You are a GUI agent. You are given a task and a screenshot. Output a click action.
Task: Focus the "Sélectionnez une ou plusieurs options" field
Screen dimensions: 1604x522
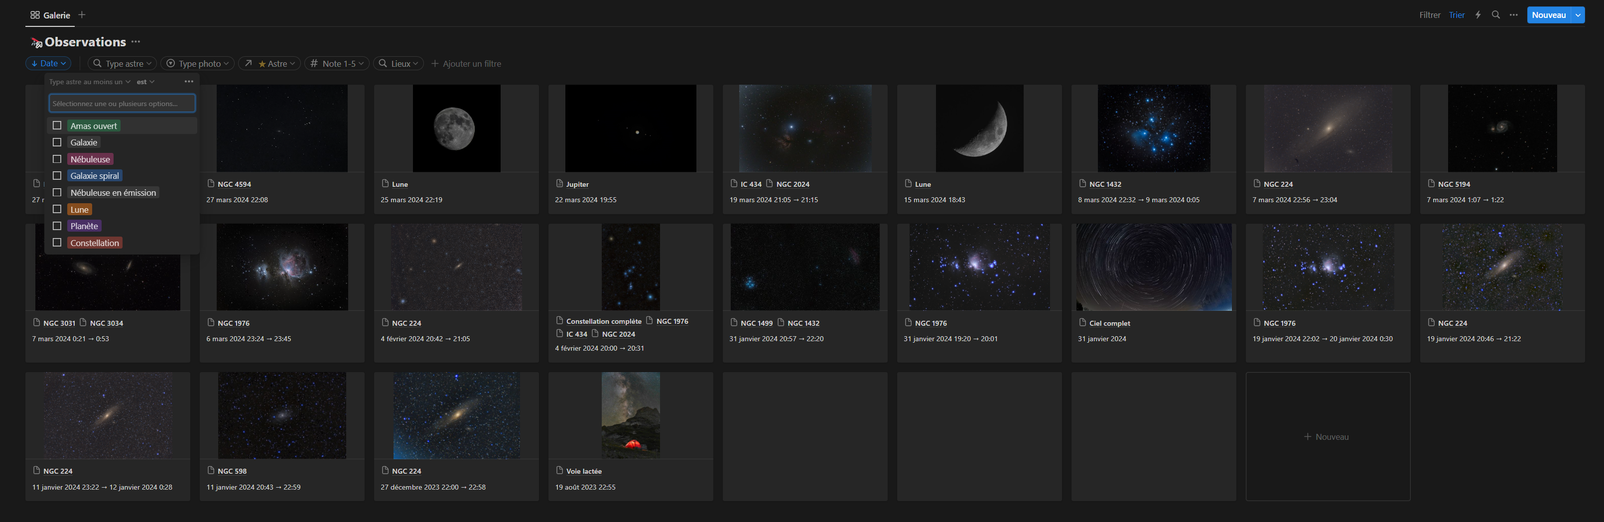[122, 104]
